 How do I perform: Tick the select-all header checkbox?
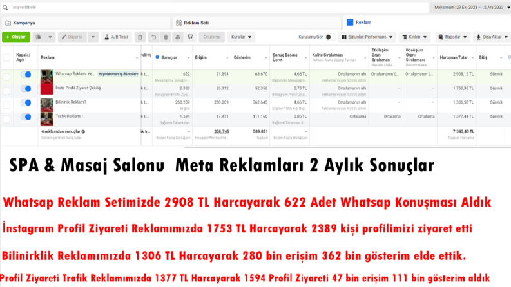pos(6,58)
